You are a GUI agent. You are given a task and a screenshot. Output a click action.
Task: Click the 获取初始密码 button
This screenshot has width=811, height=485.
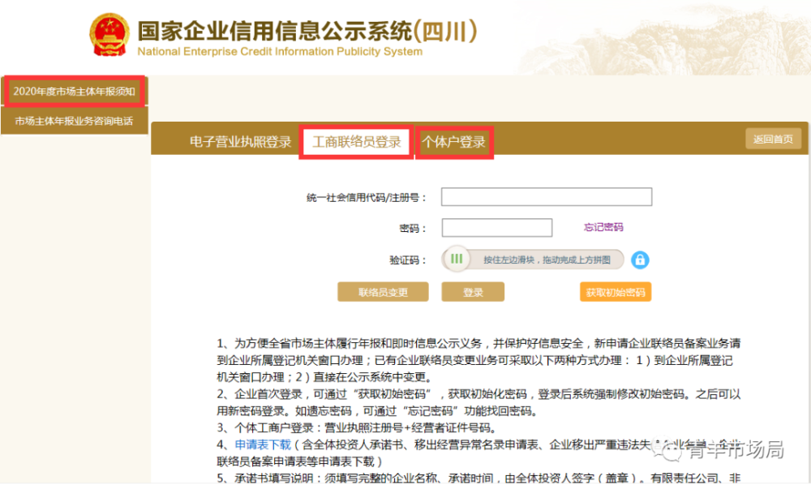coord(616,292)
